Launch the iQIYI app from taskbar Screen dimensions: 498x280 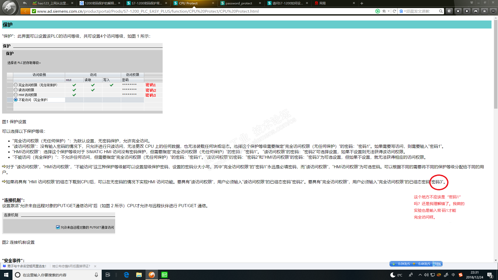click(x=164, y=275)
